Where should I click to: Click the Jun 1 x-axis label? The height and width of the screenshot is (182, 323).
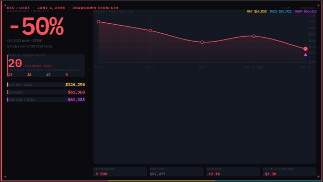[x=98, y=67]
